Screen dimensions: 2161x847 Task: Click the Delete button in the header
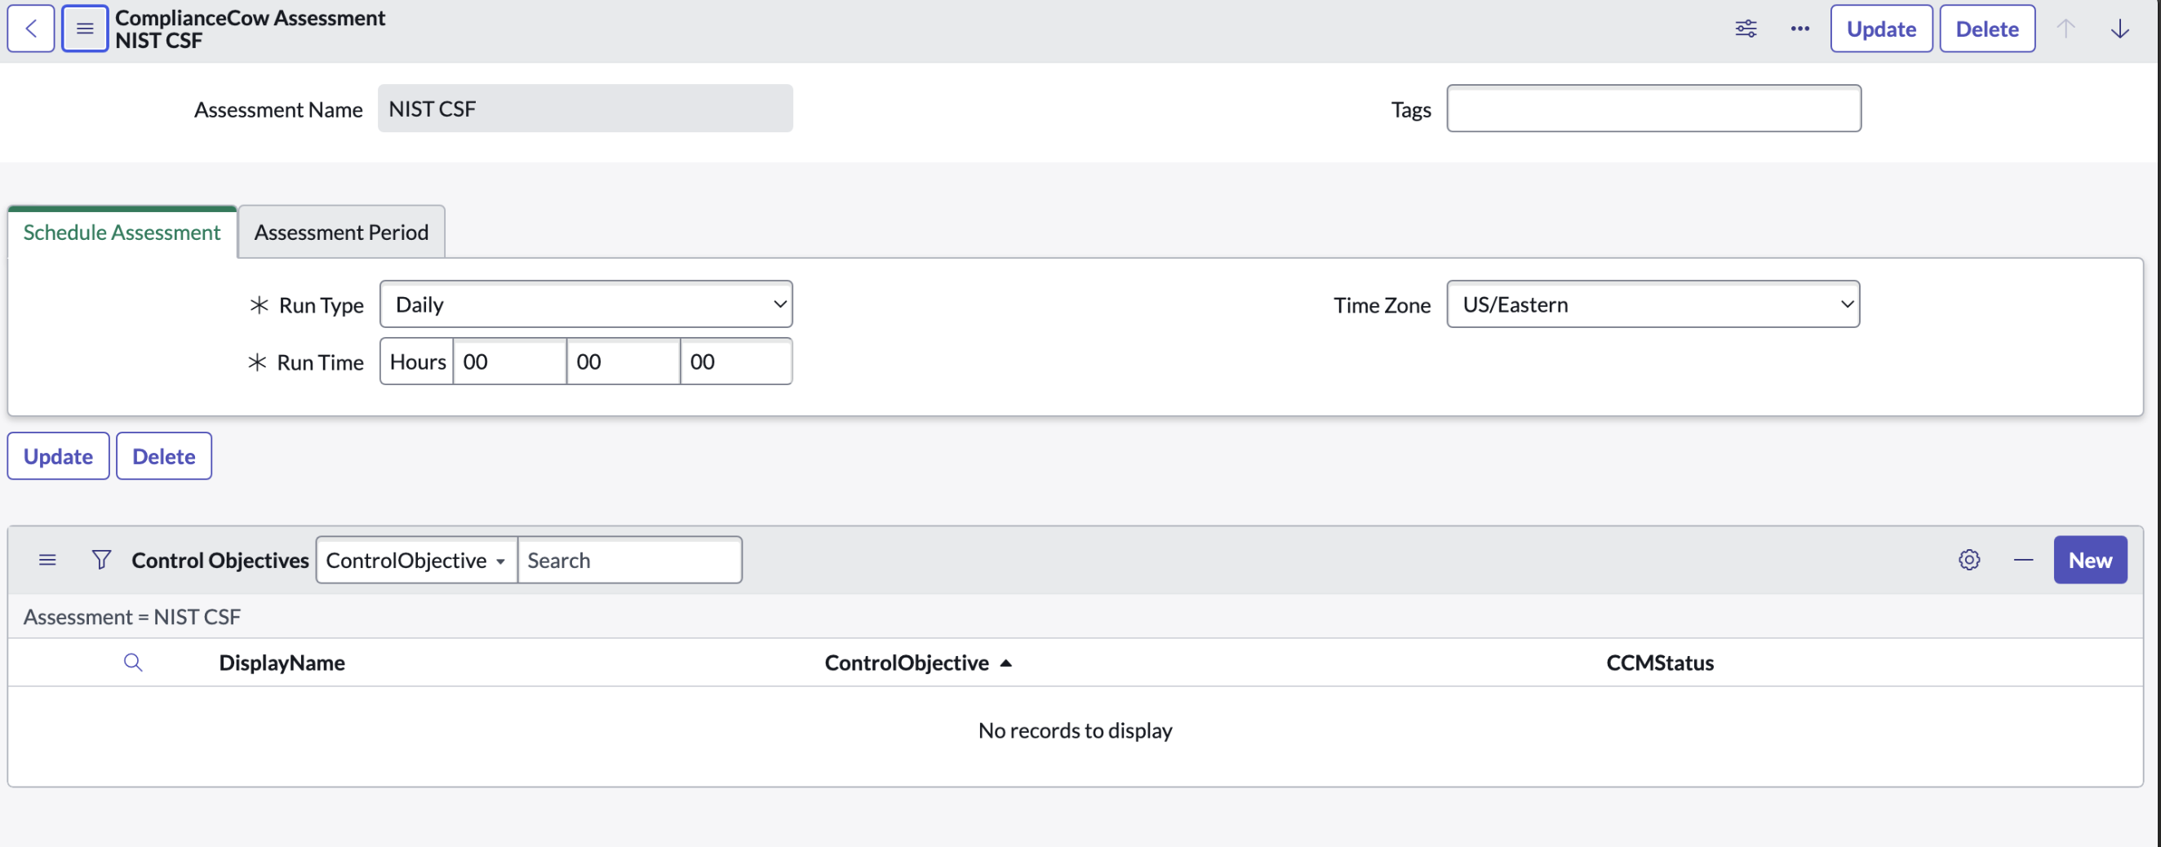coord(1986,29)
